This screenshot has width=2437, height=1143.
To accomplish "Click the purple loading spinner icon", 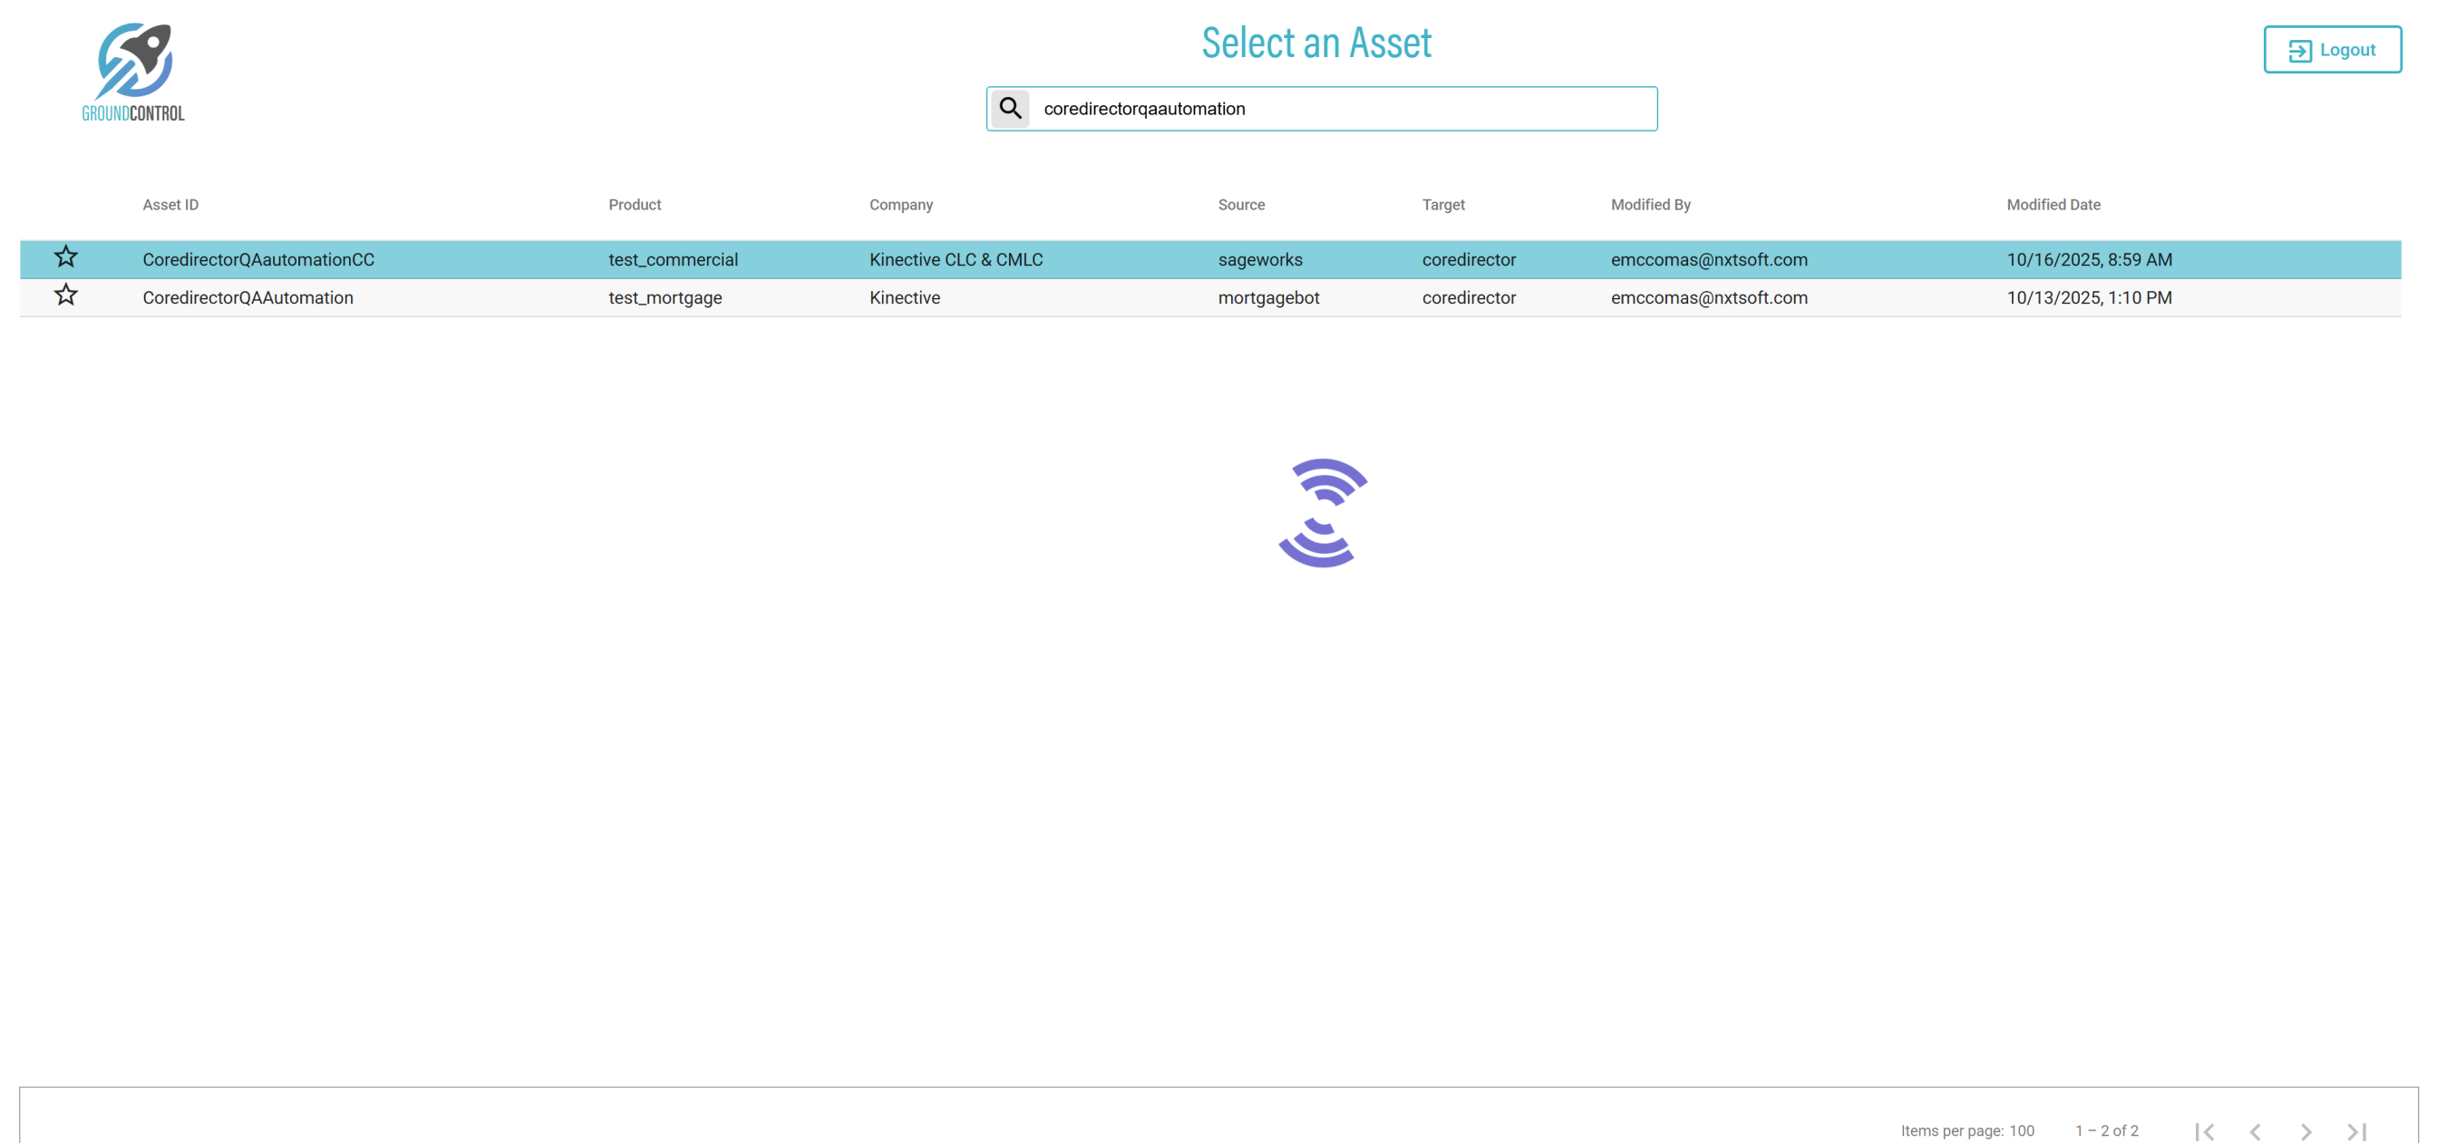I will (x=1322, y=513).
